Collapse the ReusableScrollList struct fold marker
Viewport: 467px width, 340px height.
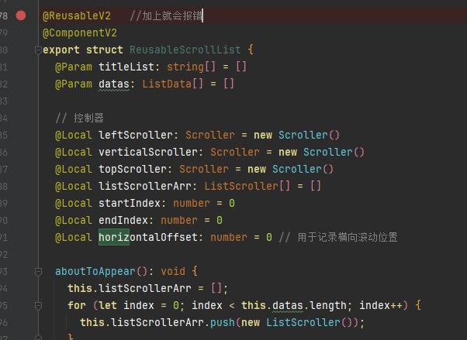pyautogui.click(x=36, y=50)
